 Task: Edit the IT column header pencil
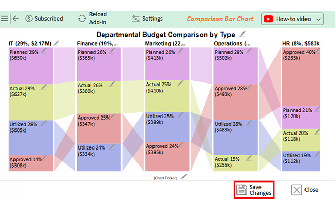56,43
